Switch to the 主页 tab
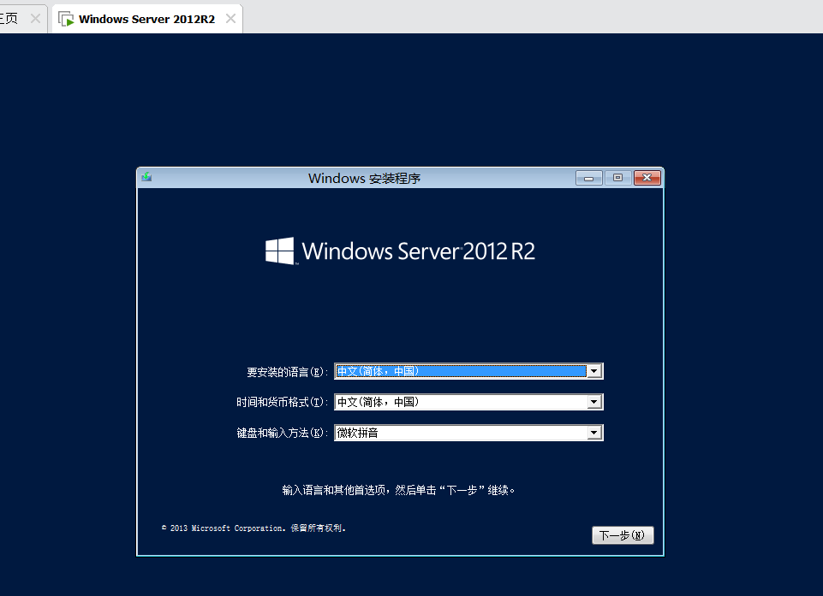The image size is (823, 596). click(10, 19)
